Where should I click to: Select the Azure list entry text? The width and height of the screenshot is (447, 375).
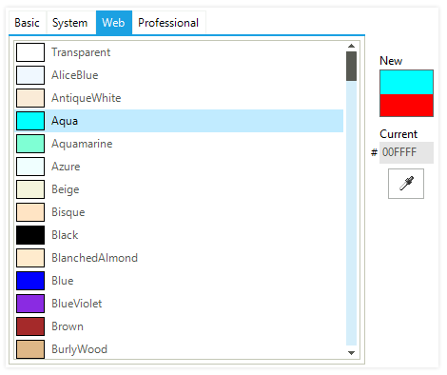pyautogui.click(x=66, y=167)
